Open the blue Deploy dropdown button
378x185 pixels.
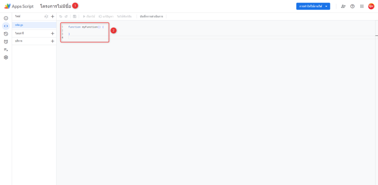click(x=313, y=6)
